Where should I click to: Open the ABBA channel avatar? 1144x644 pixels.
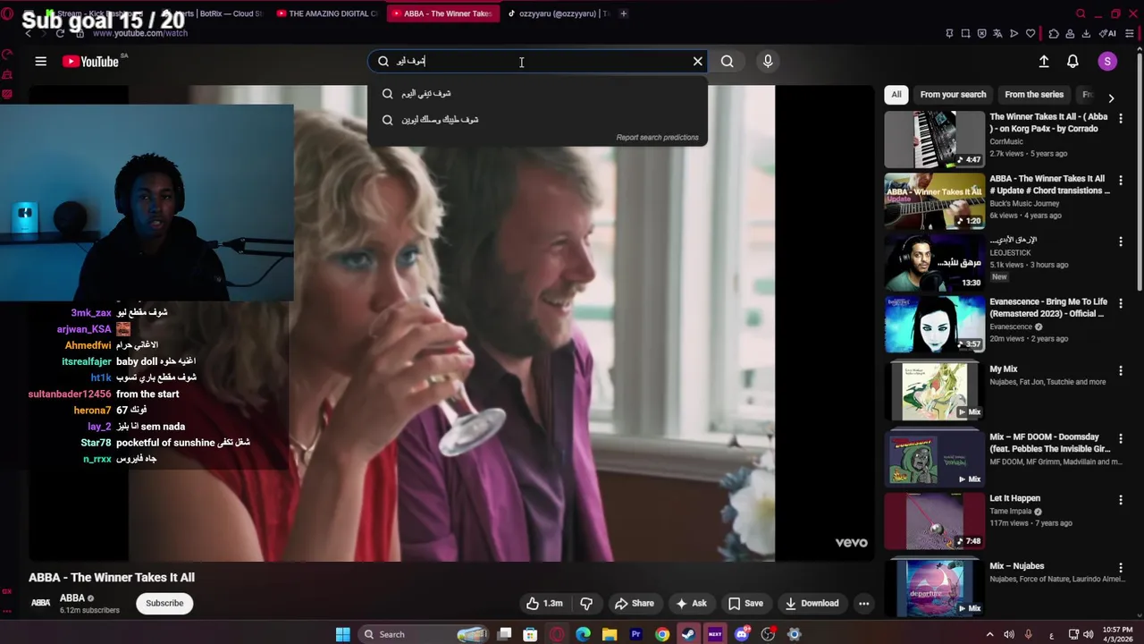tap(40, 603)
